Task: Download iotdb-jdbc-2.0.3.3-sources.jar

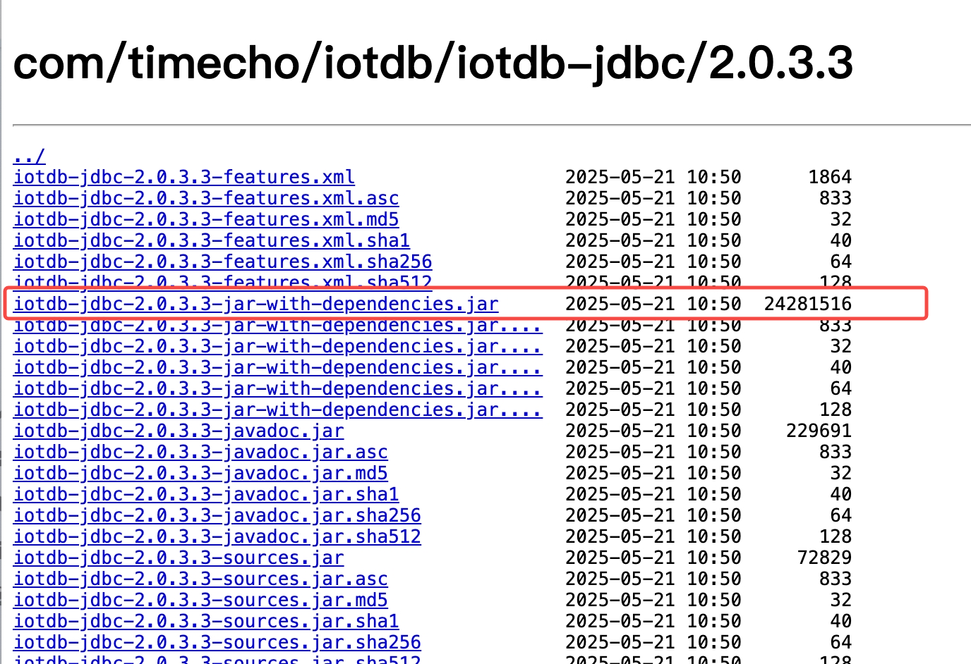Action: click(177, 558)
